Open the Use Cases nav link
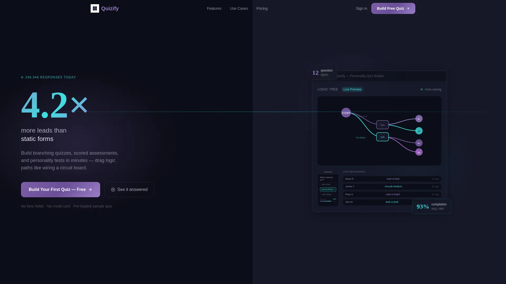This screenshot has height=284, width=506. click(x=239, y=8)
